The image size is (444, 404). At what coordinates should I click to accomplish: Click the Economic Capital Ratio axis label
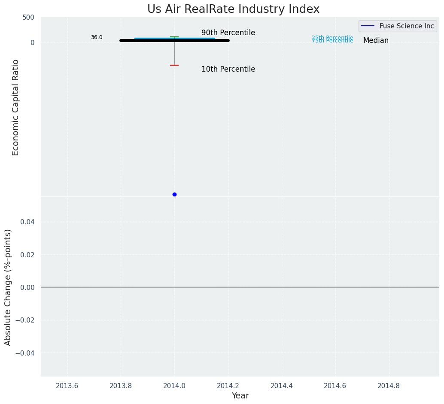tap(16, 107)
